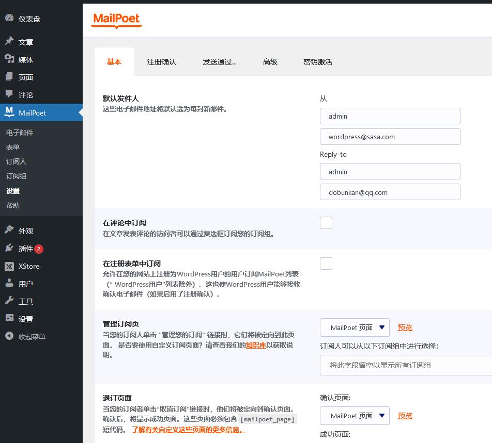The height and width of the screenshot is (443, 492).
Task: Click the Media library icon
Action: click(9, 59)
